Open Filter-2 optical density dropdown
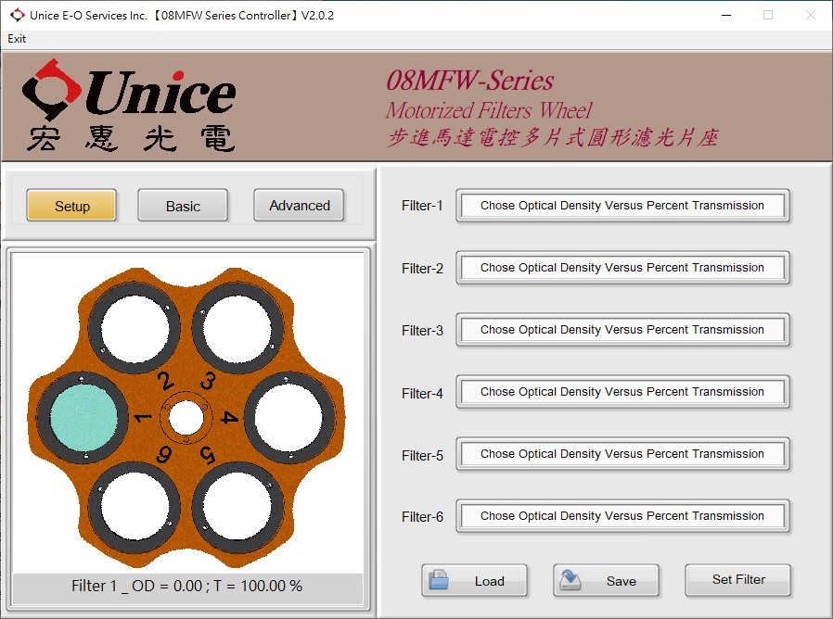 coord(622,268)
